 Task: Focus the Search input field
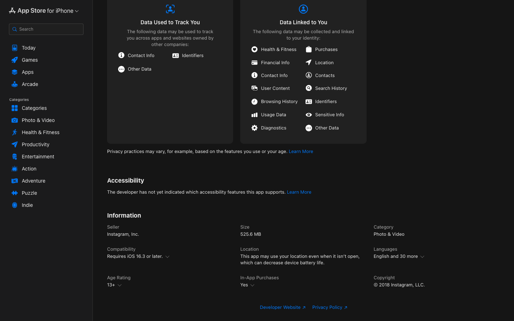(x=46, y=29)
